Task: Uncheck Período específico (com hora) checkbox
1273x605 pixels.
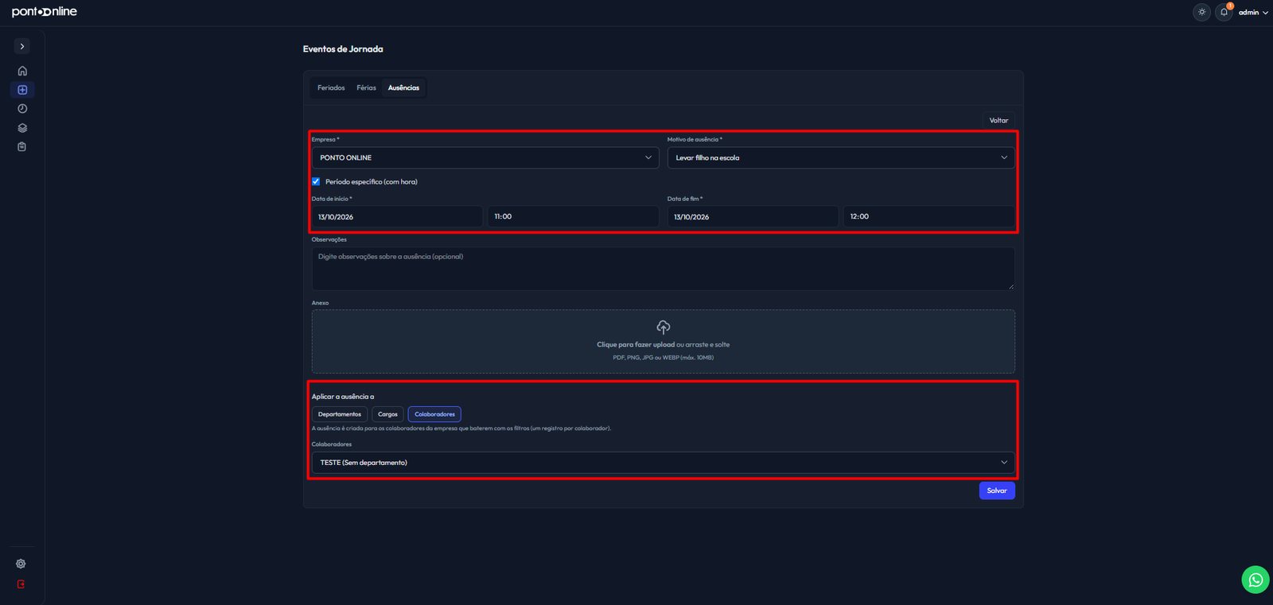Action: pyautogui.click(x=316, y=181)
